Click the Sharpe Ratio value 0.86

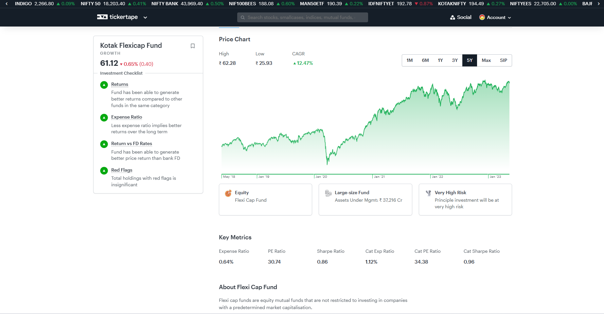click(x=322, y=262)
